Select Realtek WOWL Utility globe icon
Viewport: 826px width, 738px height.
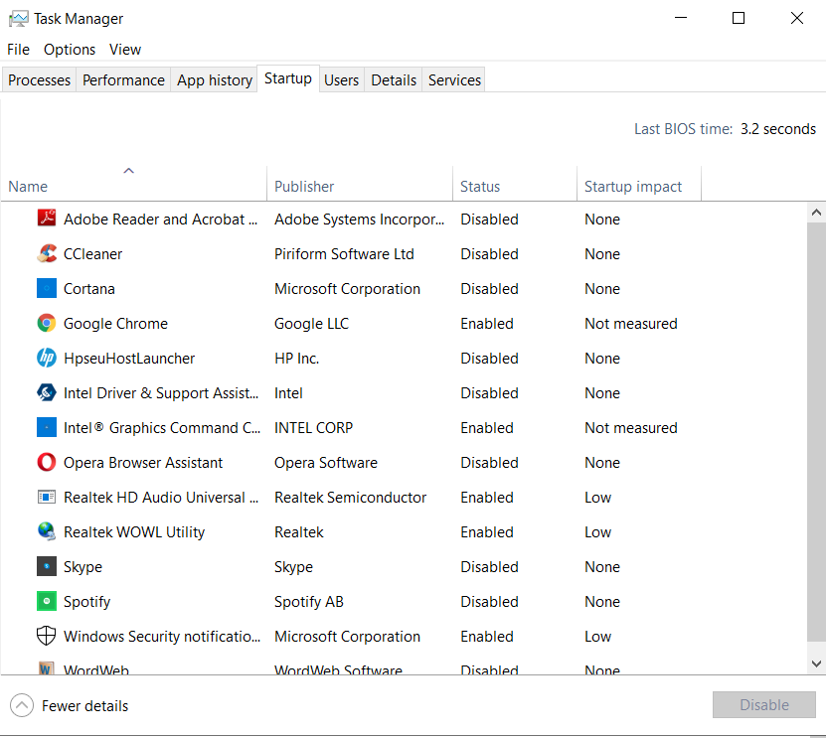pyautogui.click(x=47, y=531)
